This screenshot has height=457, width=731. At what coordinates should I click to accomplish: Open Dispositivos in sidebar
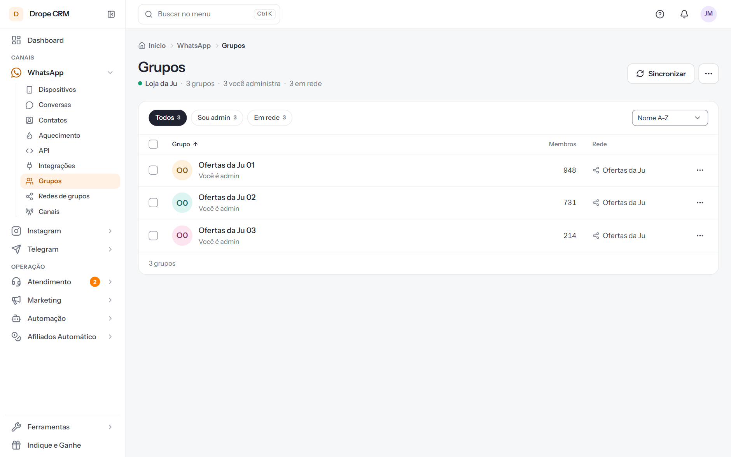70,90
